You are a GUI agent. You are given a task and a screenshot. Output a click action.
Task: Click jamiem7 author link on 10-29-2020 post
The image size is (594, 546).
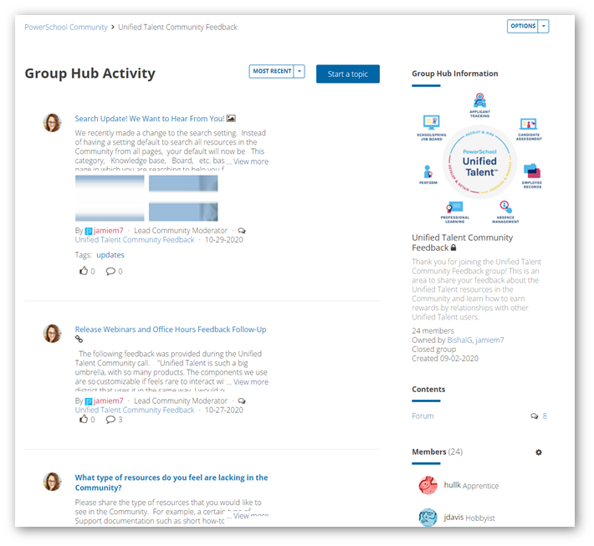109,230
